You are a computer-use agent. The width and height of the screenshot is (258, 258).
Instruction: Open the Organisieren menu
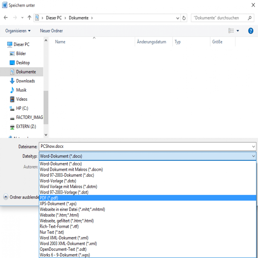click(x=18, y=31)
